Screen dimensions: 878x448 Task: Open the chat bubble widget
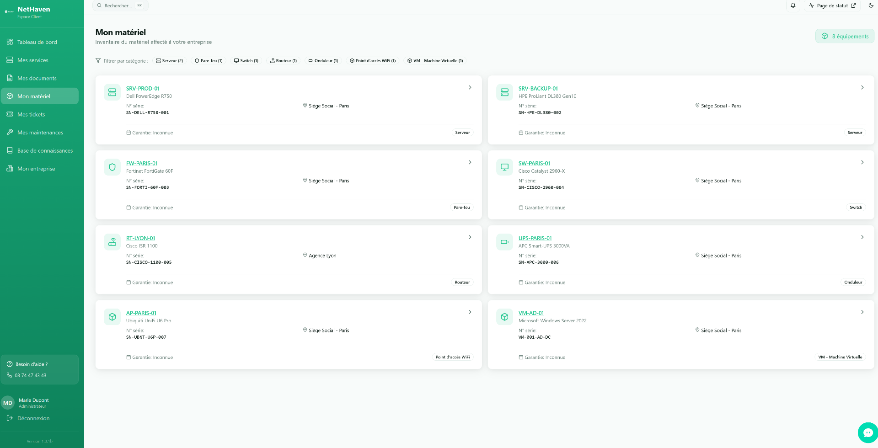(x=867, y=432)
